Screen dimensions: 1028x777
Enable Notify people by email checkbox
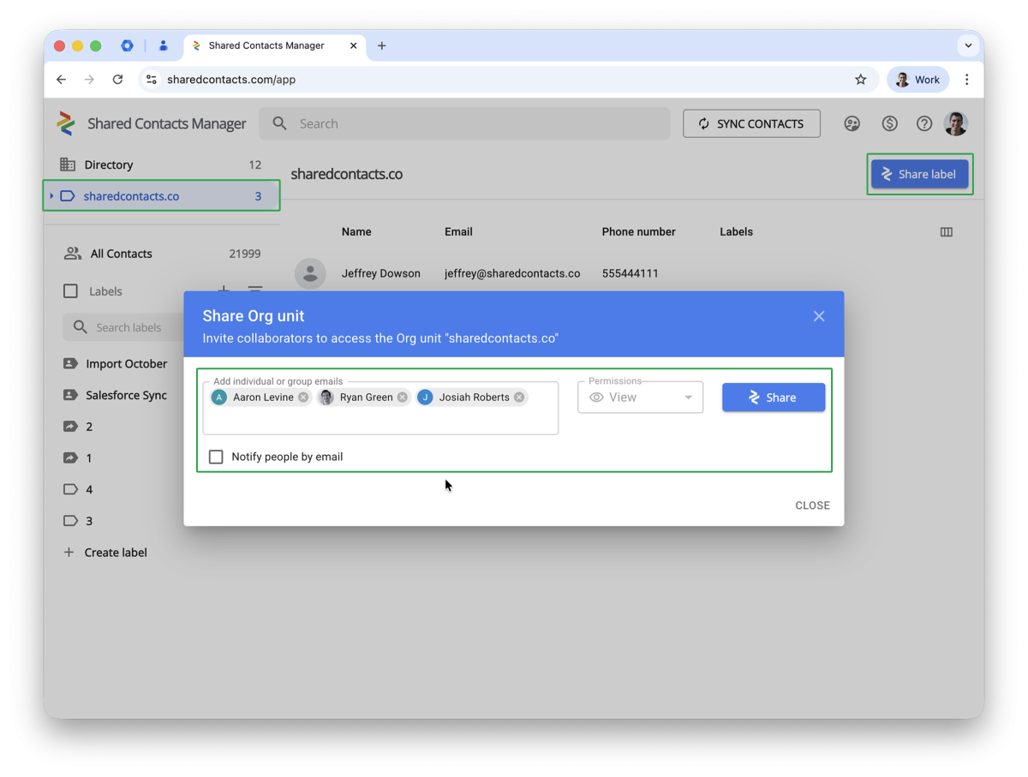(216, 457)
